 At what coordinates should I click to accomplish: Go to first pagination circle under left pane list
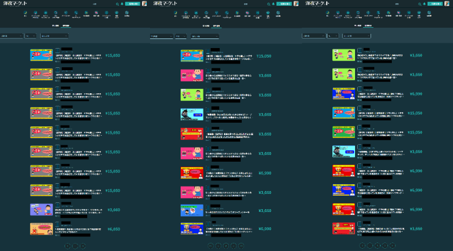coord(67,246)
